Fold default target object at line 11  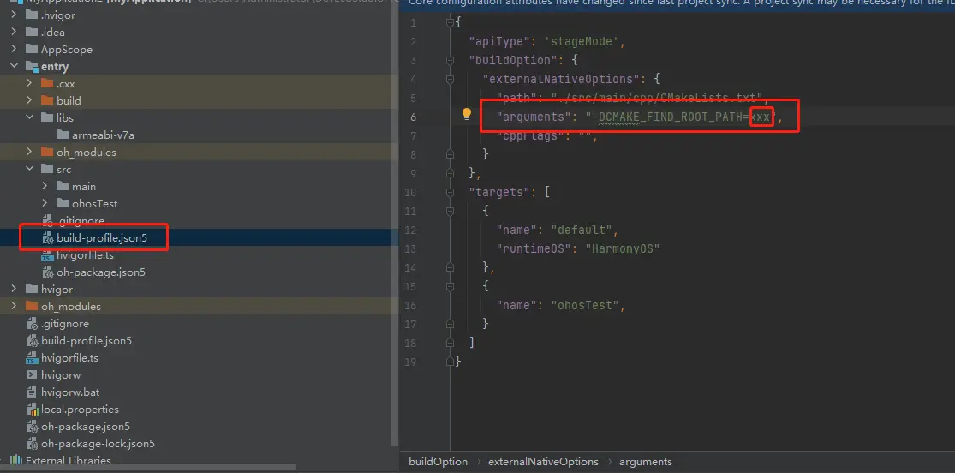[451, 211]
